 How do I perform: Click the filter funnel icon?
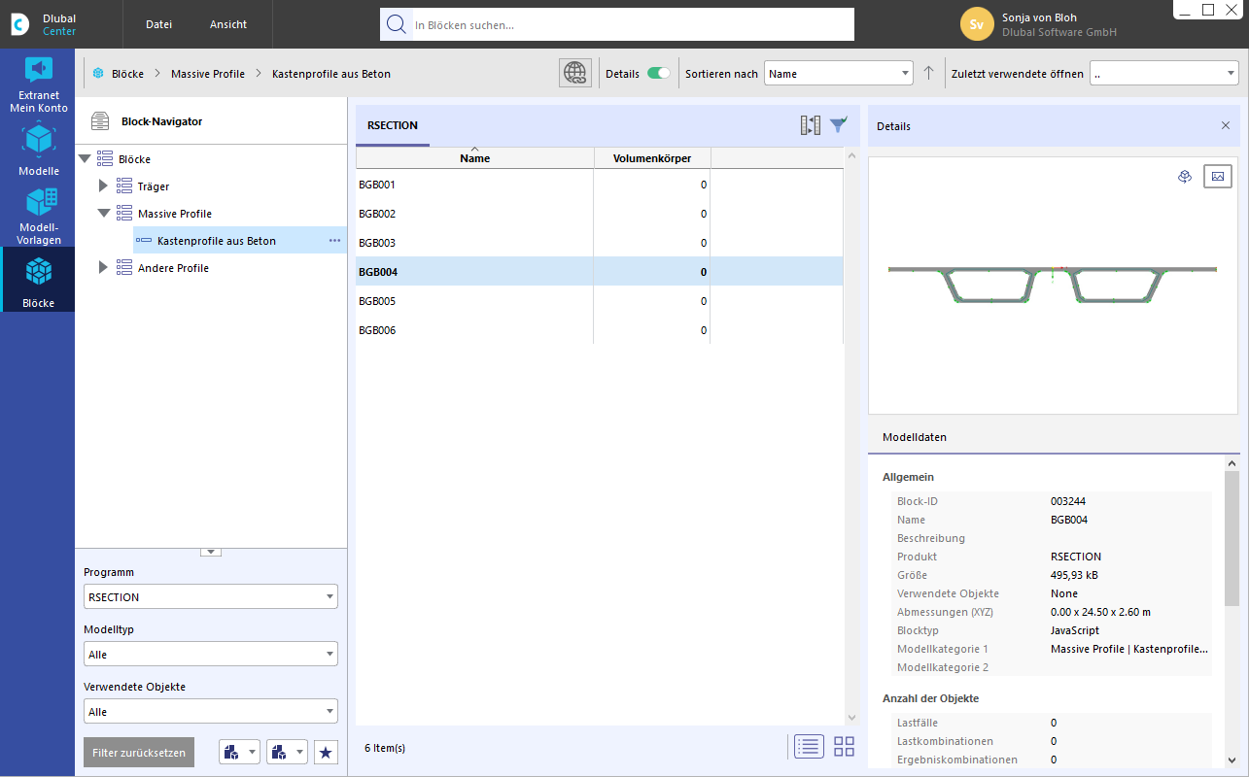(839, 125)
